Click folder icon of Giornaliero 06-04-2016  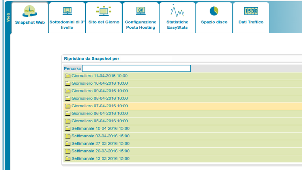[68, 114]
